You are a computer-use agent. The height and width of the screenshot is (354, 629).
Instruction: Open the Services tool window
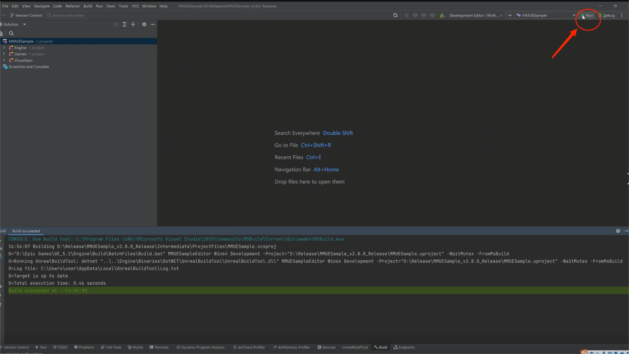326,347
